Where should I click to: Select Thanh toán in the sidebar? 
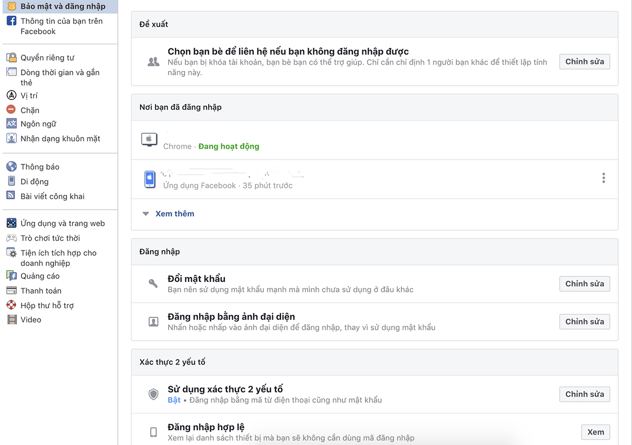[x=41, y=291]
